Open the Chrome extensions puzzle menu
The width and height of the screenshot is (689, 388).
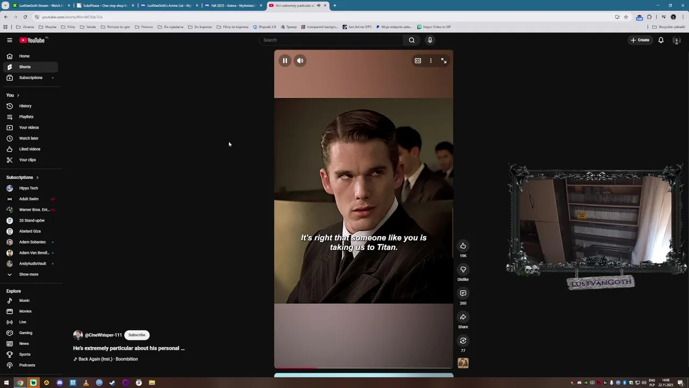click(x=649, y=17)
